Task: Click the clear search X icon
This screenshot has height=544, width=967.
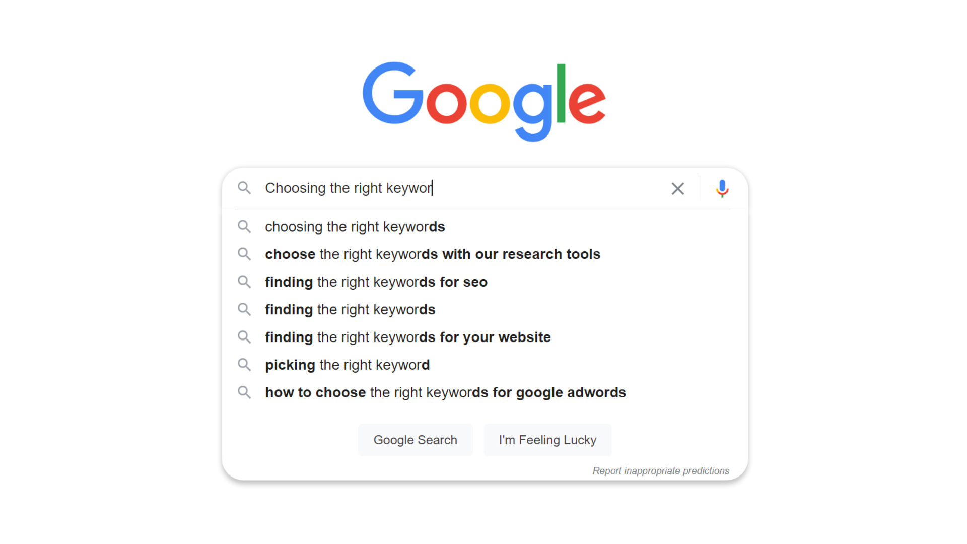Action: 677,187
